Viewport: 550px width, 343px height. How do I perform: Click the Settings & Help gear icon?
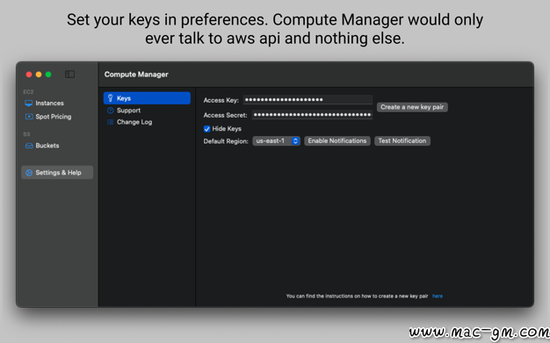[x=29, y=172]
